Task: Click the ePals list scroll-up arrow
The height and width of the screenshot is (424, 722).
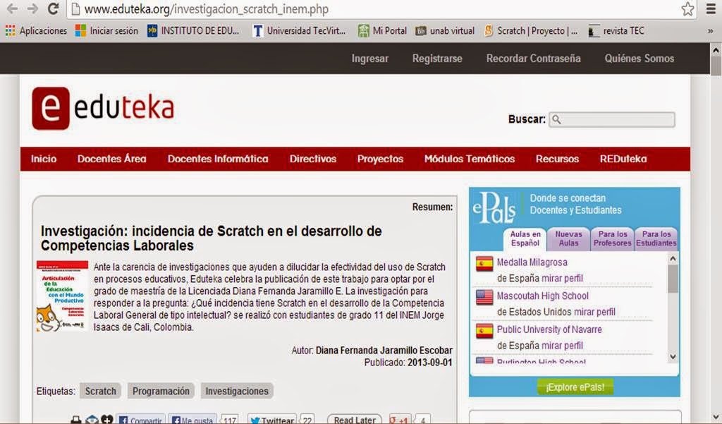Action: [x=673, y=259]
